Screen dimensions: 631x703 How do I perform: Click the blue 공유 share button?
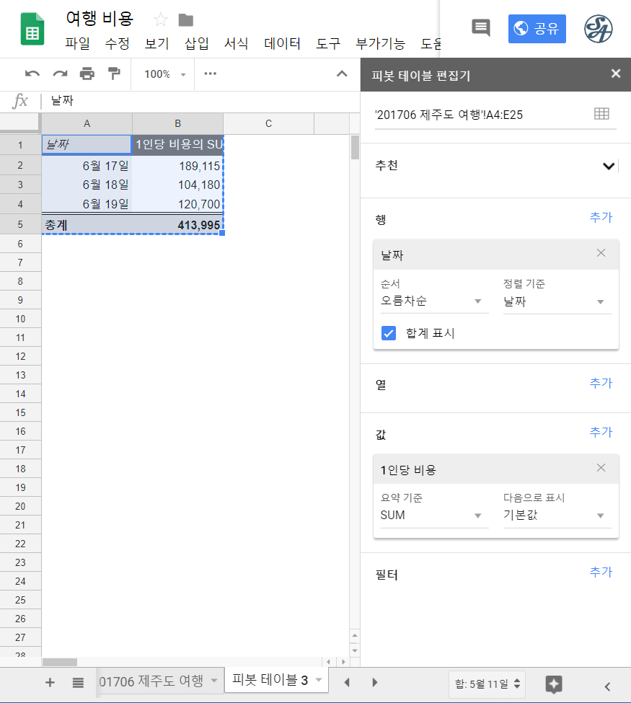[537, 29]
